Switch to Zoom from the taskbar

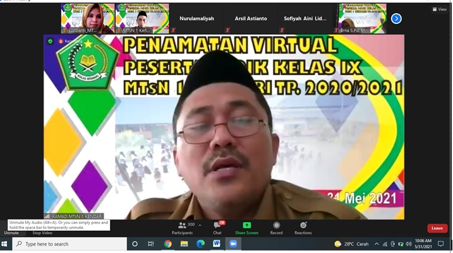(x=233, y=244)
